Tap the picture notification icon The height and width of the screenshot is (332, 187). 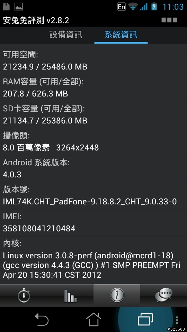(19, 7)
